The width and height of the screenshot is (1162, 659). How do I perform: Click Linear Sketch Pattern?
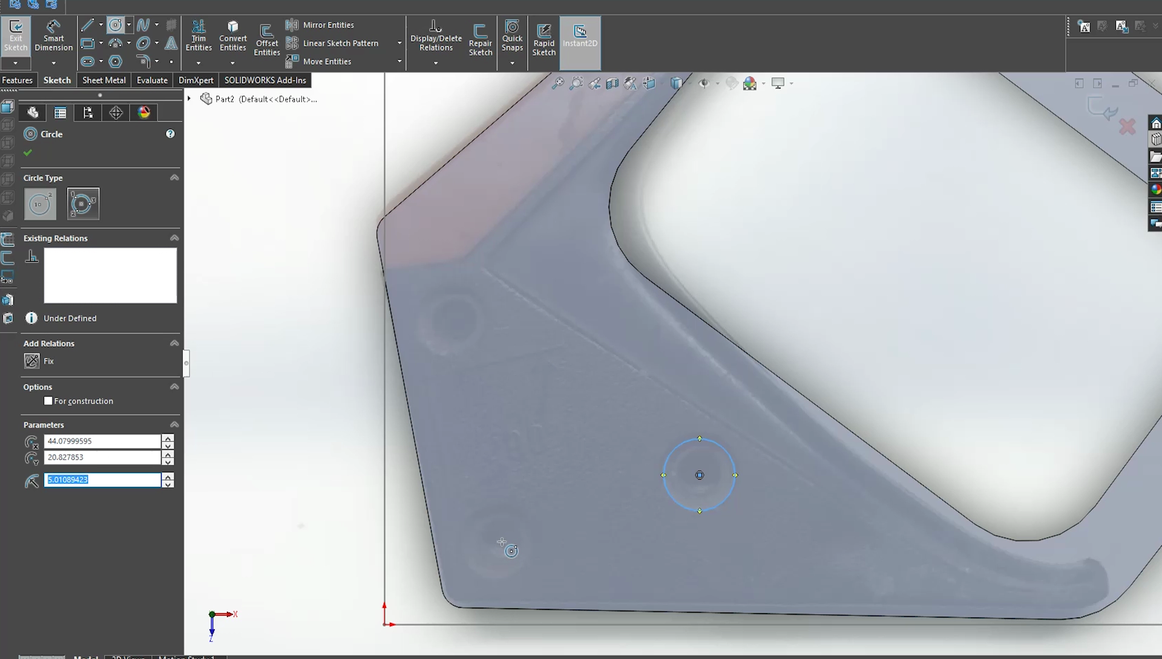[x=332, y=43]
